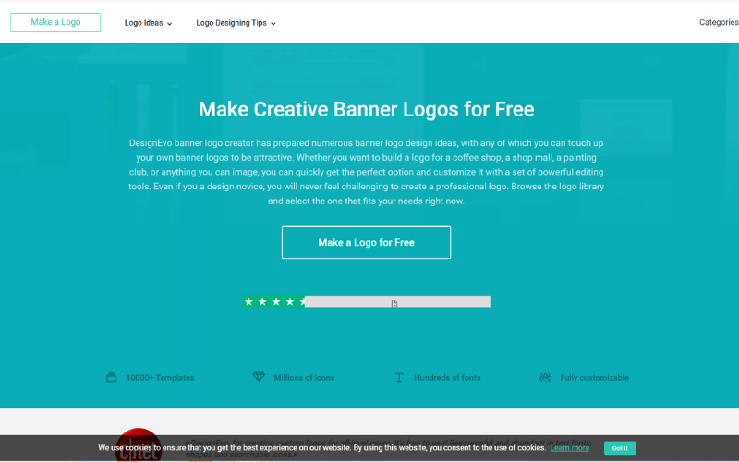Select the Hundreds of fonts text

[x=447, y=378]
